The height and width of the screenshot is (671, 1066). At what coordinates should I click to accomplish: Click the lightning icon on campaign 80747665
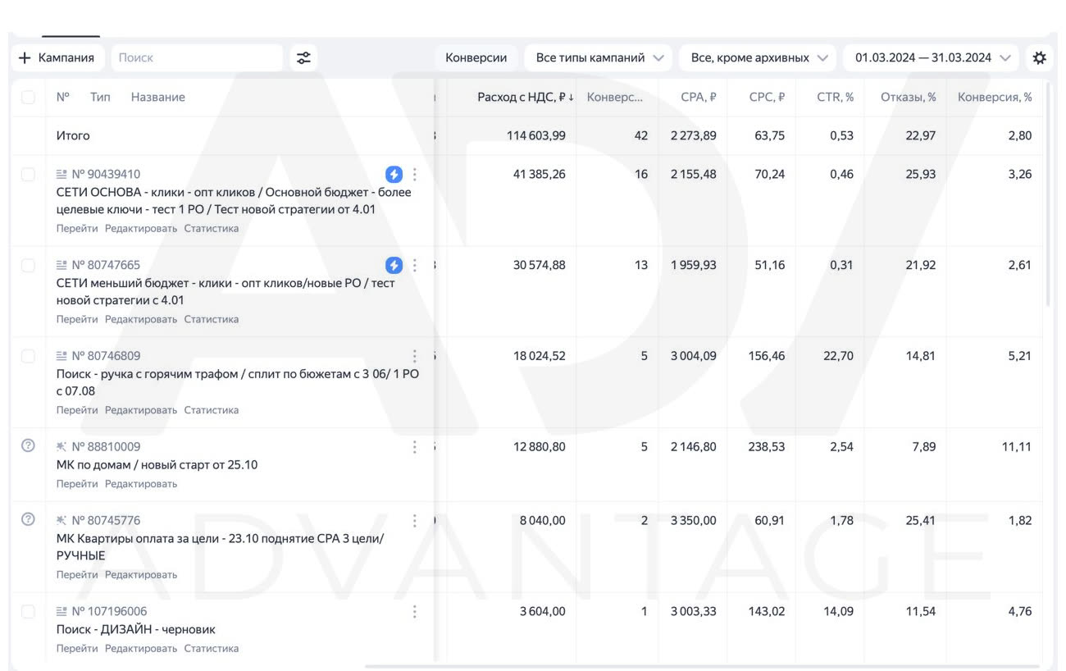394,265
